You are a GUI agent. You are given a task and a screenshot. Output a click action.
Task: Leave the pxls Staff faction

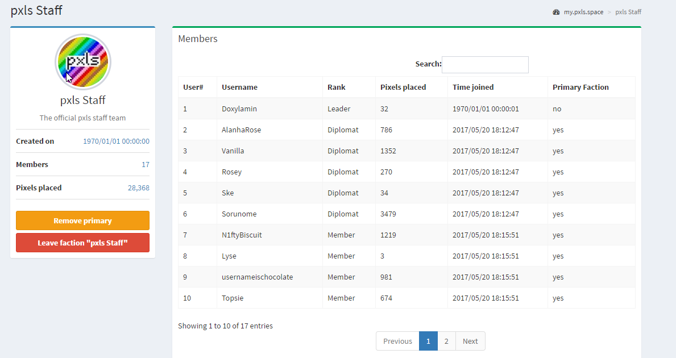click(82, 243)
